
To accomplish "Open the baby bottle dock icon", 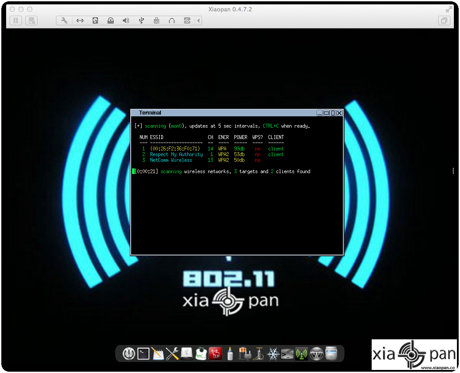I will 230,354.
